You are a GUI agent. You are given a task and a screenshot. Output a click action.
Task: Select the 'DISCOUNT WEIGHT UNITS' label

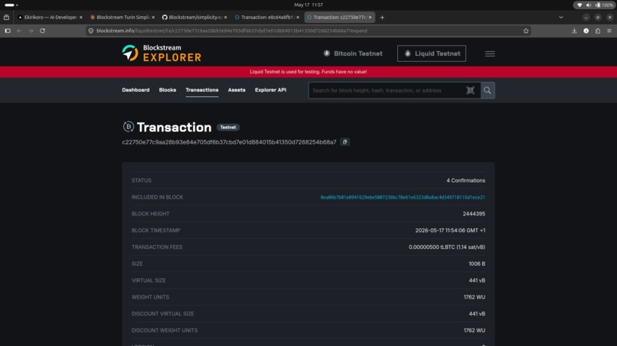(165, 330)
